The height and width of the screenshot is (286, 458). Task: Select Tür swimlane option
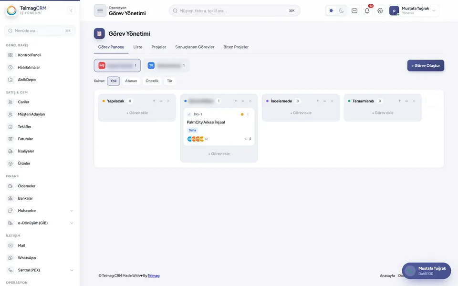pyautogui.click(x=170, y=81)
